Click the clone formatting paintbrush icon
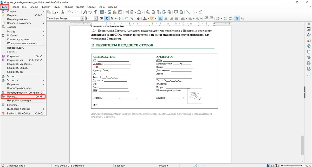Screen dimensions: 312x167 tap(62, 12)
